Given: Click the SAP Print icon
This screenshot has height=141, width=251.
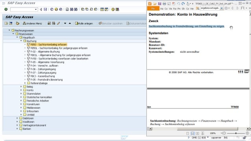Looking at the screenshot, I should [x=67, y=9].
